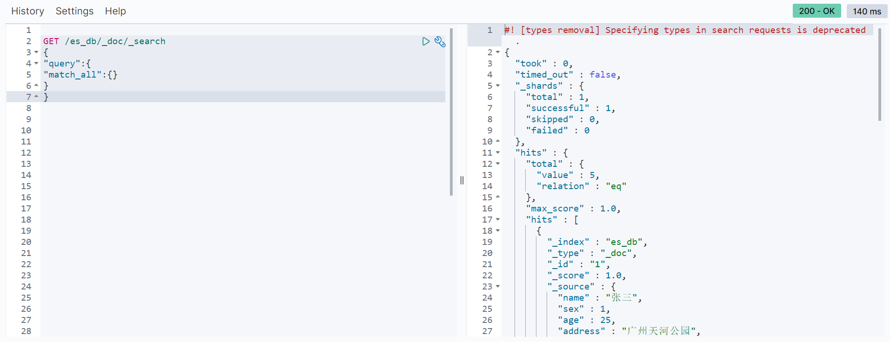890x342 pixels.
Task: Click the editor pane vertical scrollbar
Action: pyautogui.click(x=451, y=112)
